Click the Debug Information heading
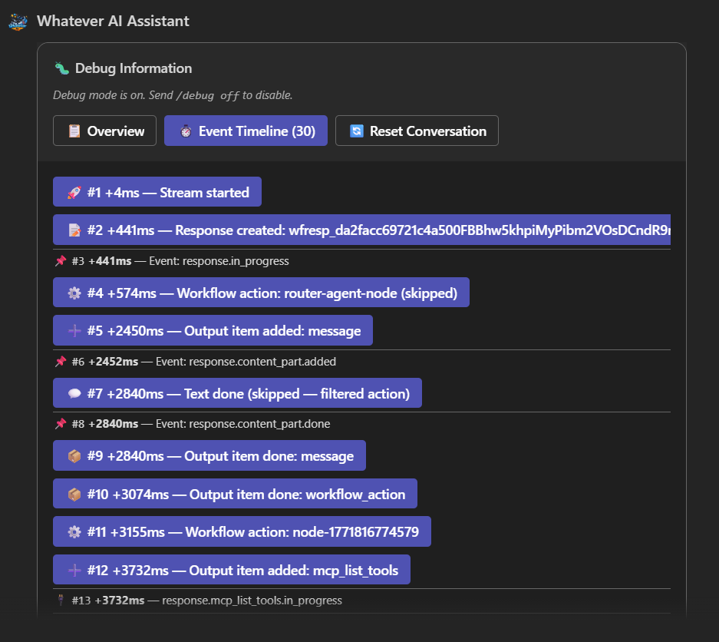This screenshot has width=719, height=642. tap(133, 68)
